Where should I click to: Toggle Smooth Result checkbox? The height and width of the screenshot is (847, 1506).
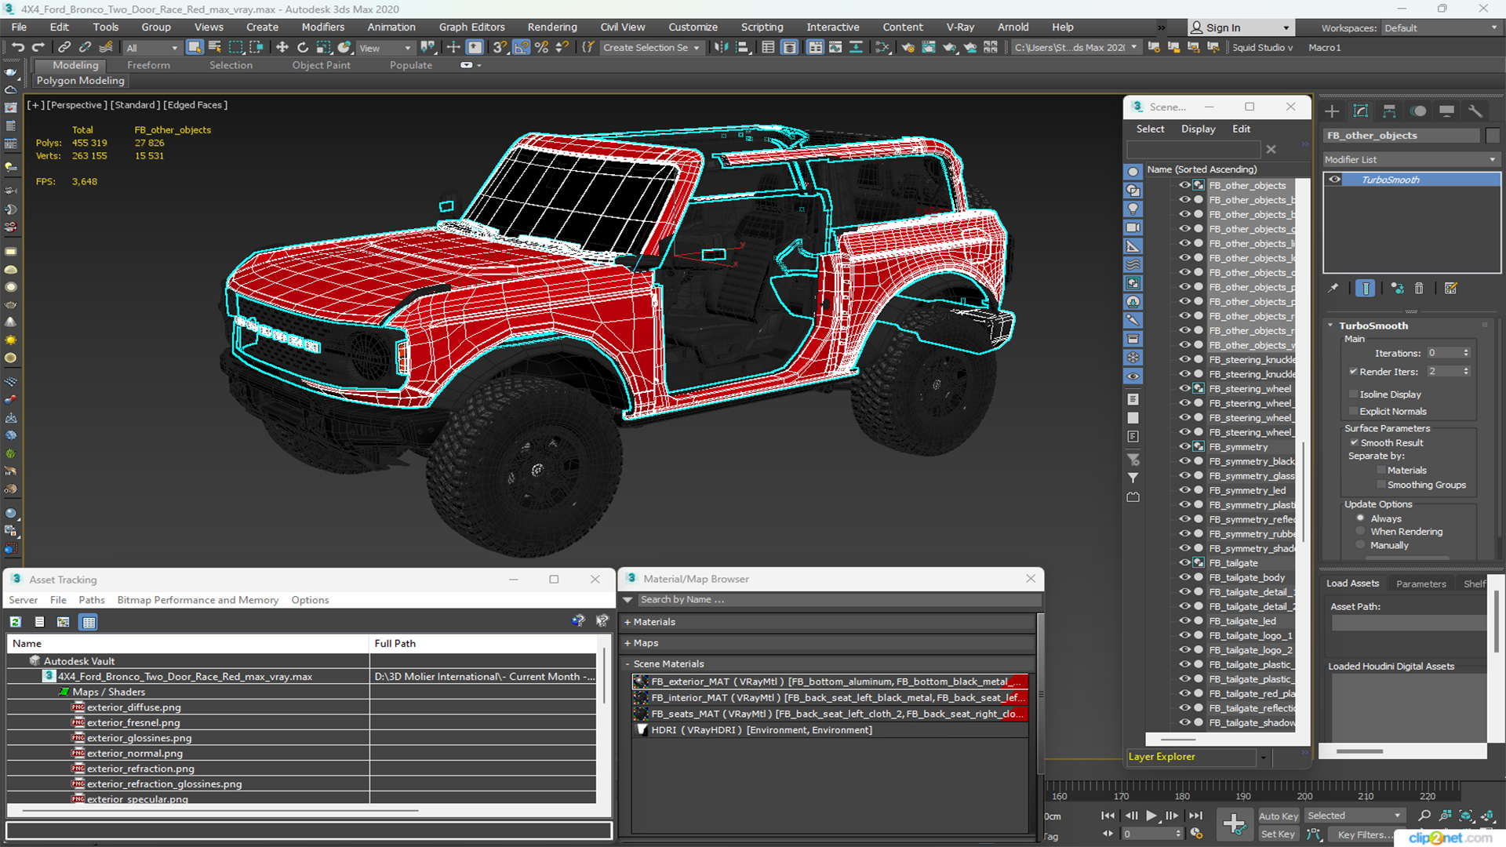[x=1354, y=443]
